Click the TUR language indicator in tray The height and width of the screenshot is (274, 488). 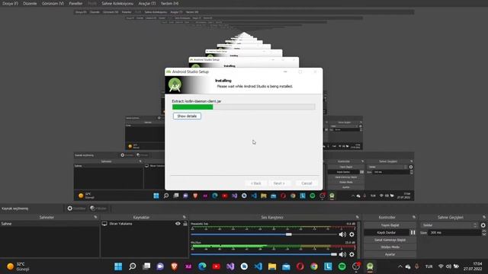[429, 266]
